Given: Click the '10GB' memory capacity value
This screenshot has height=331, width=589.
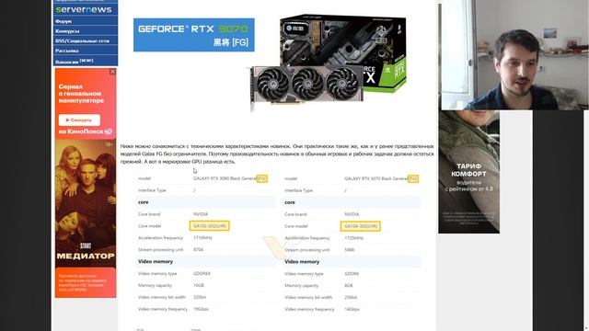Looking at the screenshot, I should click(199, 285).
